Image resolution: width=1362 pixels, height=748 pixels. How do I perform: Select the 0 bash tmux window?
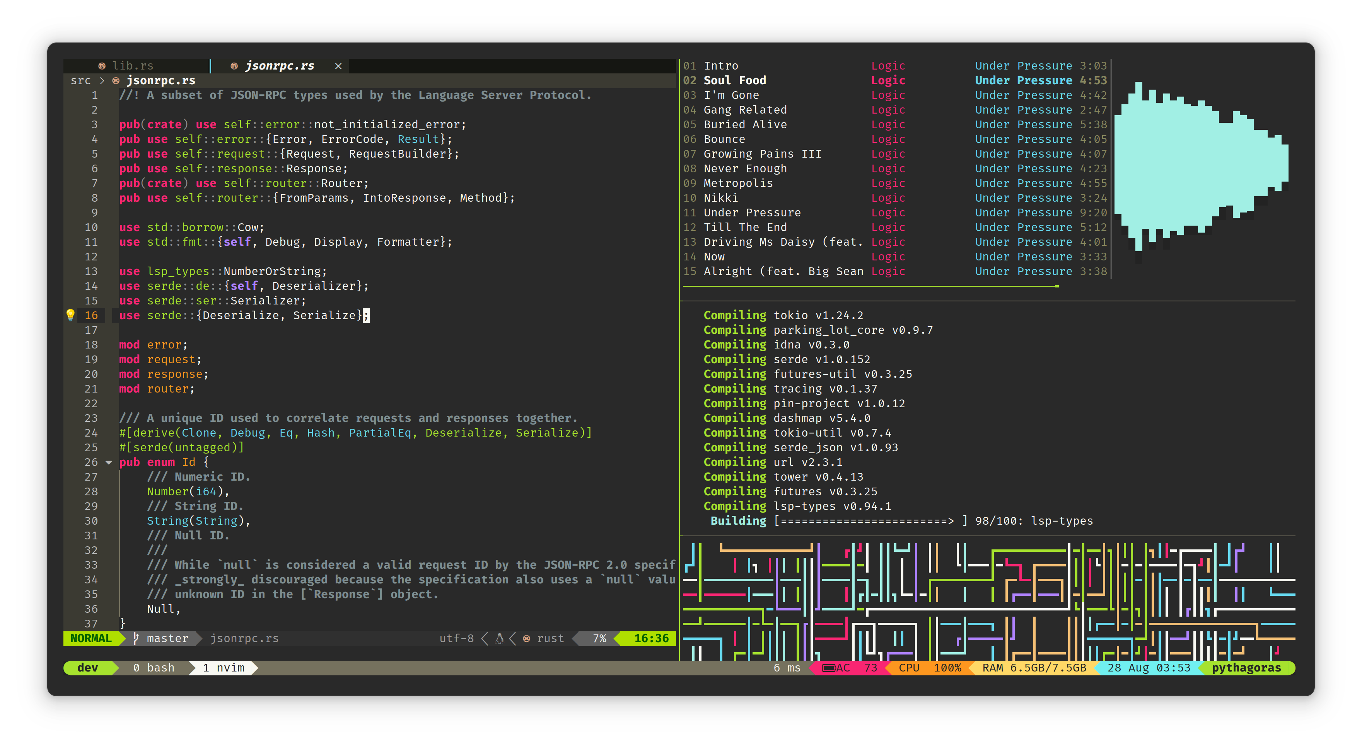[153, 668]
